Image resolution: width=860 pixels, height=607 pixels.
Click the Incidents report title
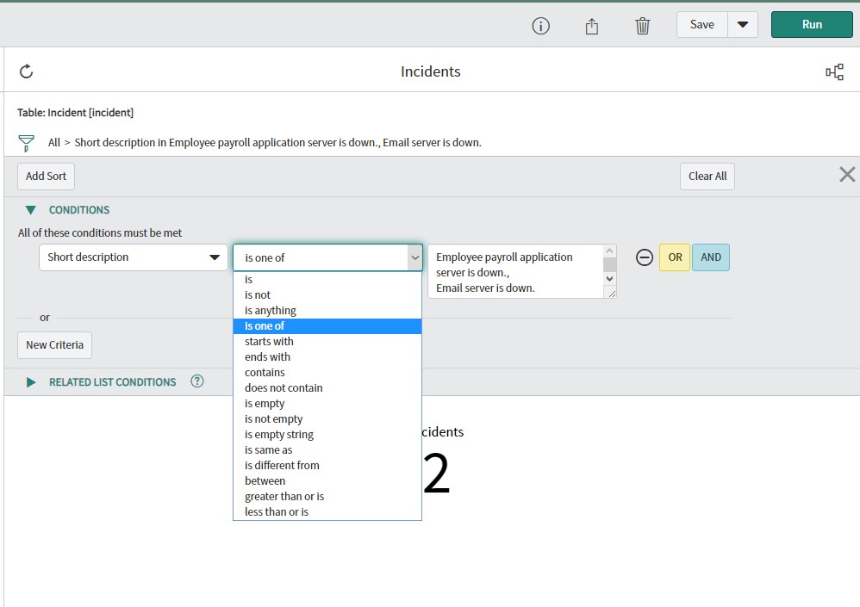(x=431, y=71)
